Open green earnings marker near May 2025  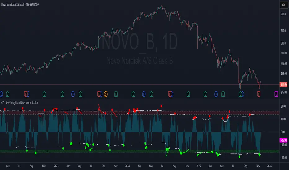(x=223, y=95)
